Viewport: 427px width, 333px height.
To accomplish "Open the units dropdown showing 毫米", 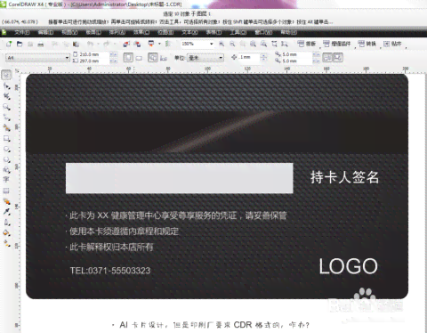I will [x=205, y=58].
